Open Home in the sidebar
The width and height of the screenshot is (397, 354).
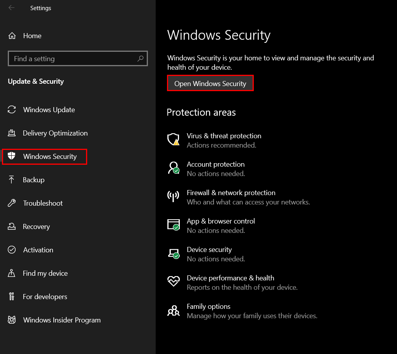pyautogui.click(x=32, y=36)
